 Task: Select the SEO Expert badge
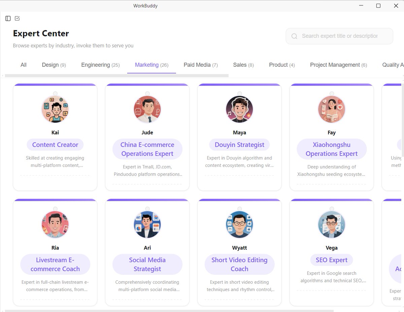pos(332,260)
